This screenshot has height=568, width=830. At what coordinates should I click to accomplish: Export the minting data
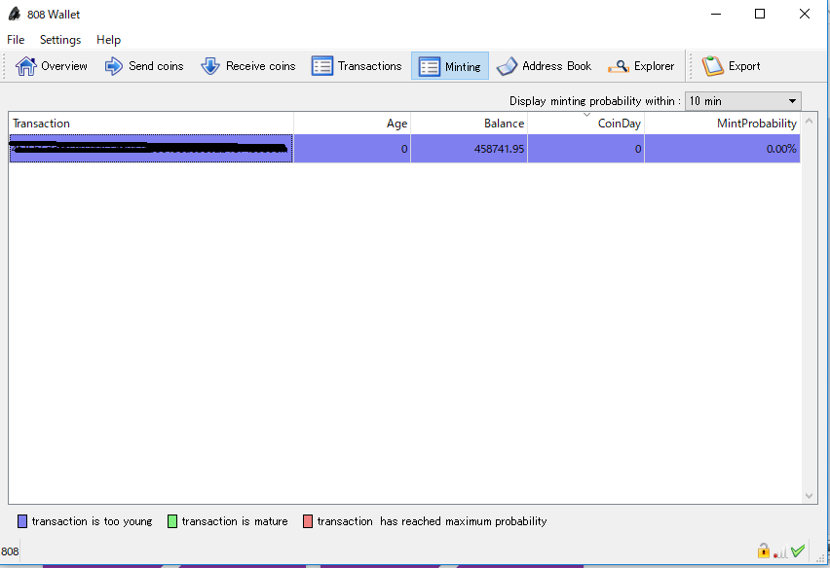tap(731, 66)
